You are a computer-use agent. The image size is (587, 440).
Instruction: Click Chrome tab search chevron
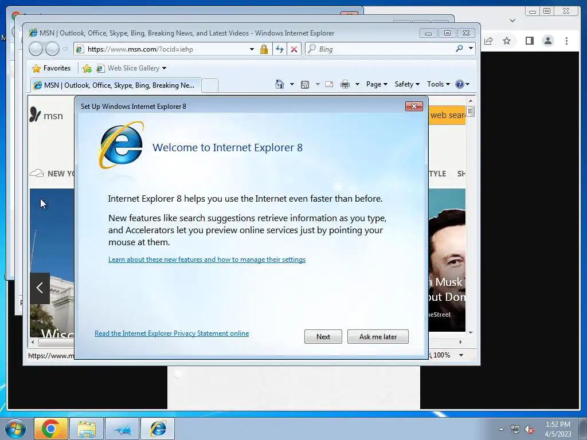(x=512, y=21)
